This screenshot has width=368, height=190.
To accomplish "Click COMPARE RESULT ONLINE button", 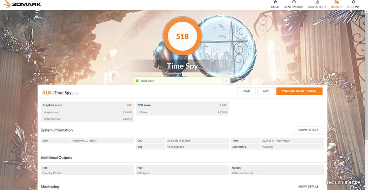I will [x=299, y=91].
